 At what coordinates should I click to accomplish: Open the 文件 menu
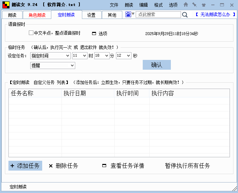[x=114, y=5]
